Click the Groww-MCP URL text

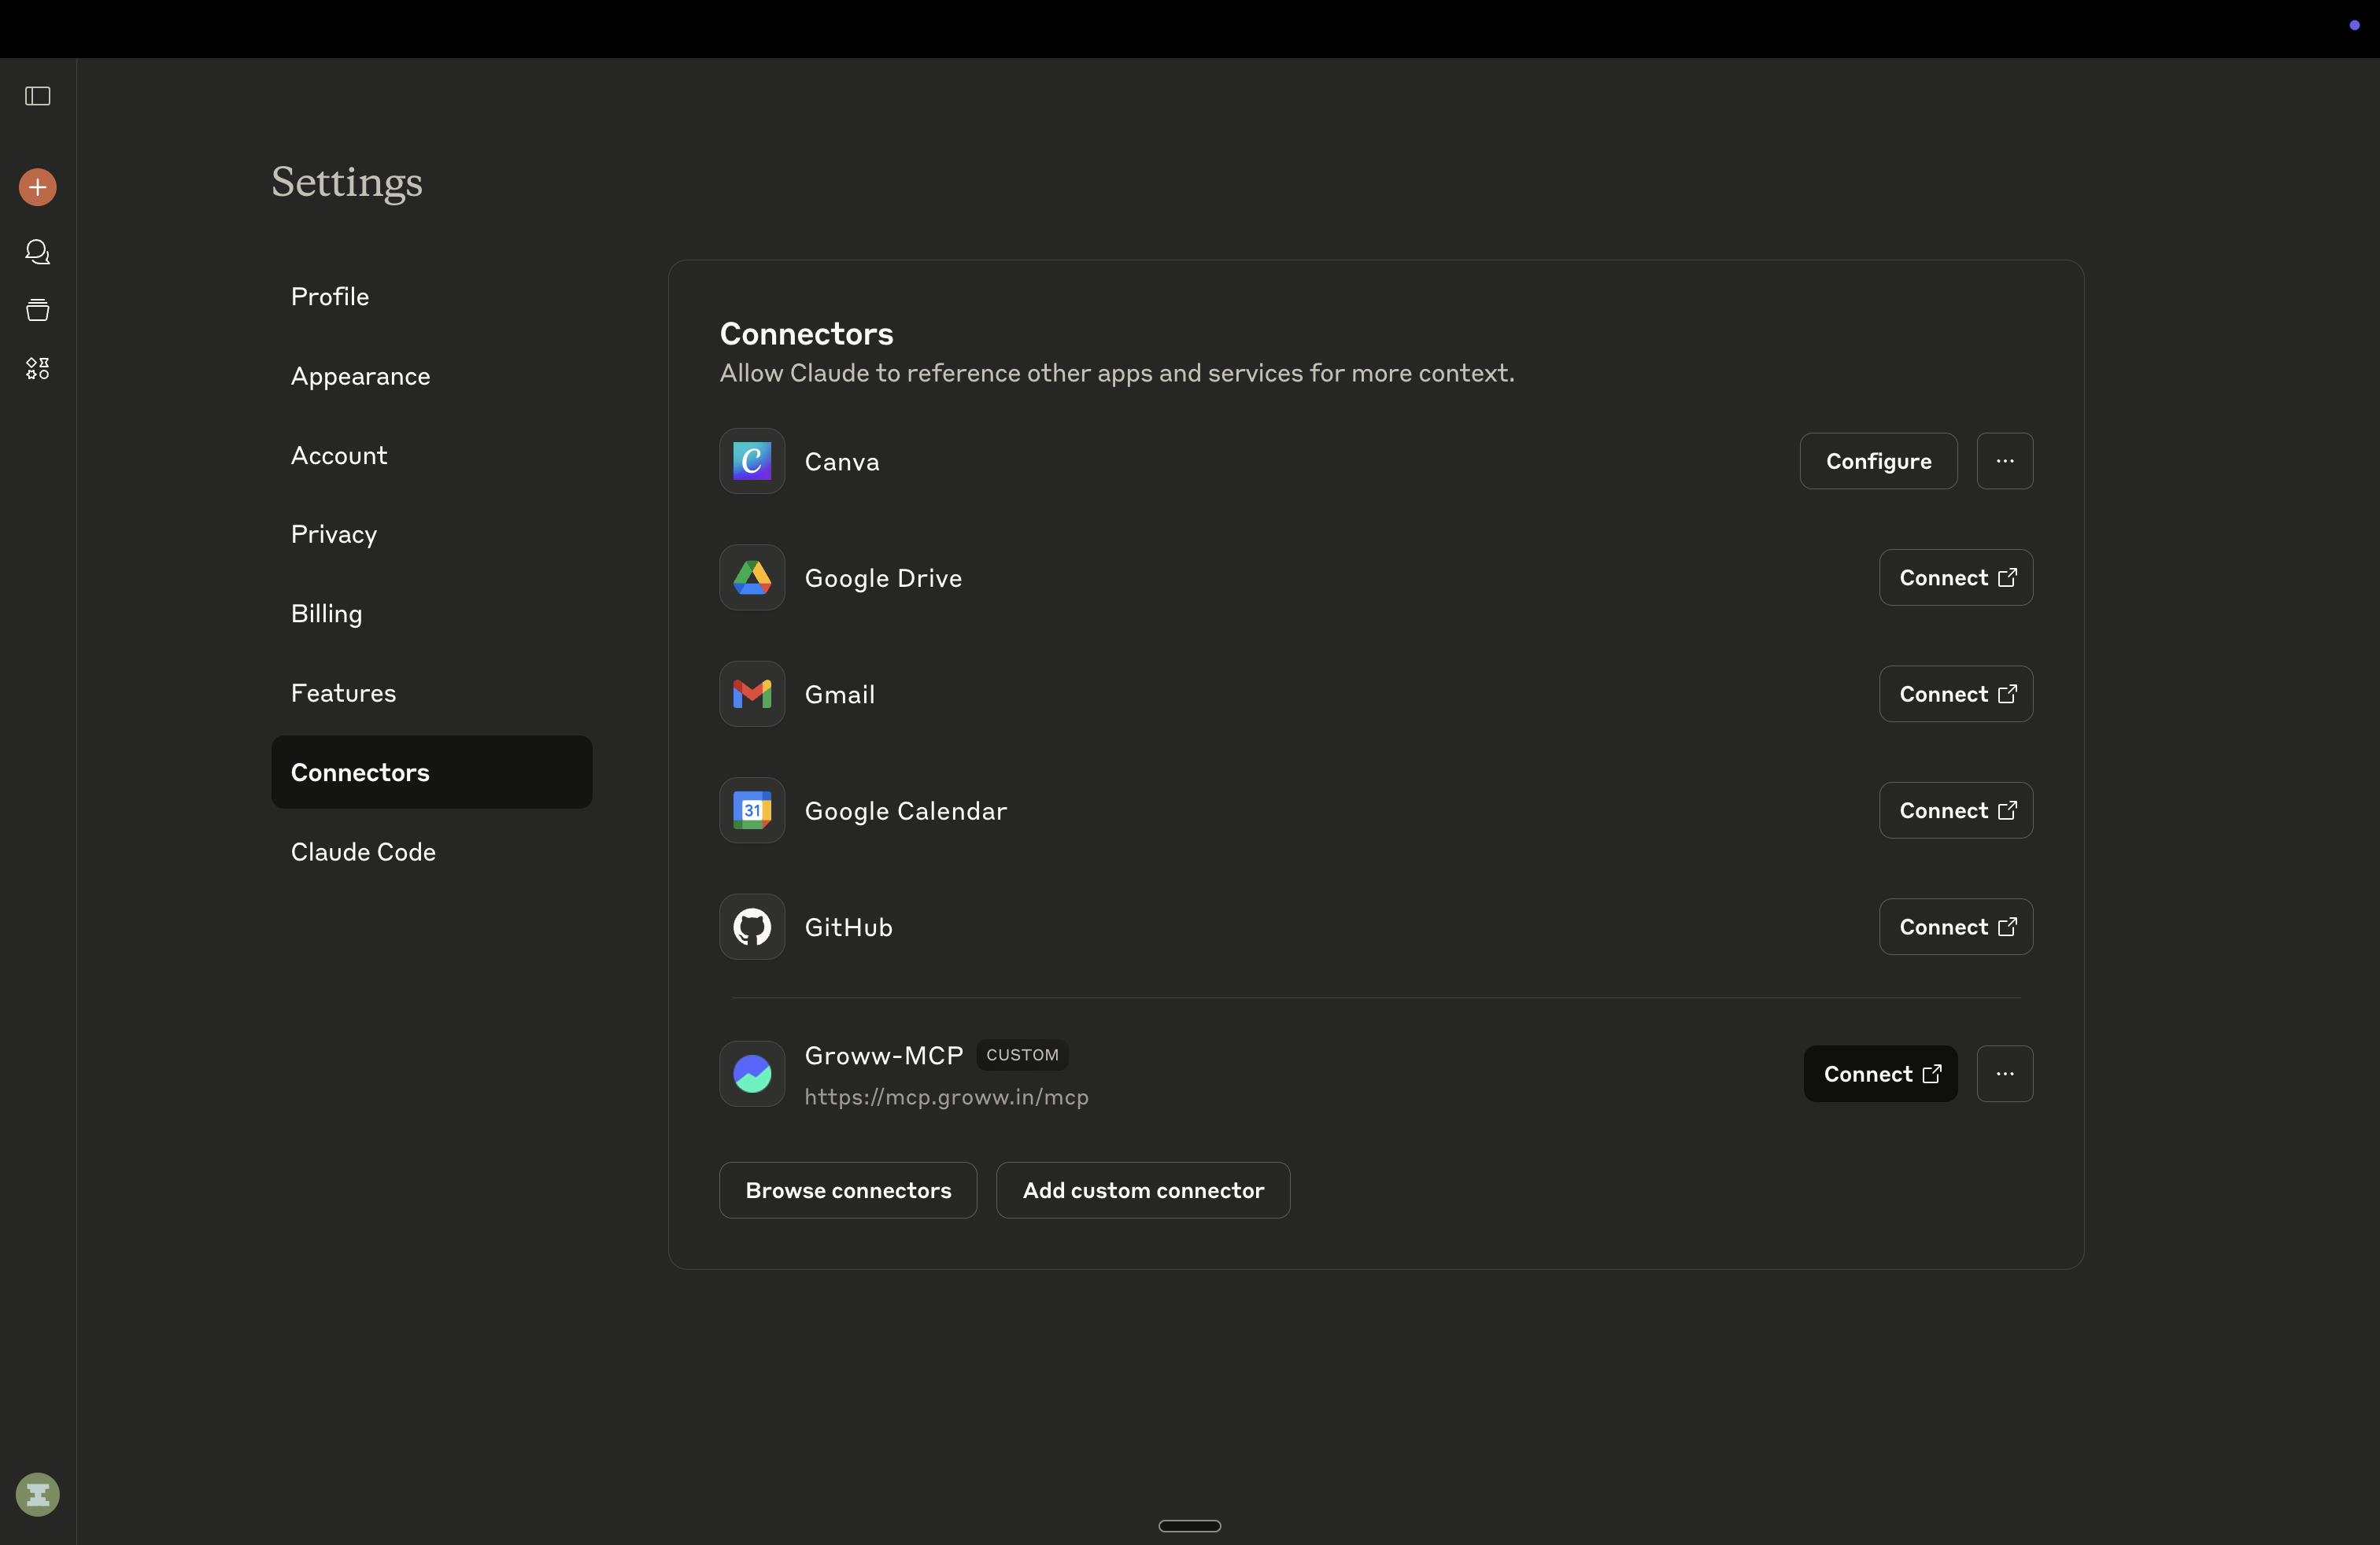tap(946, 1097)
